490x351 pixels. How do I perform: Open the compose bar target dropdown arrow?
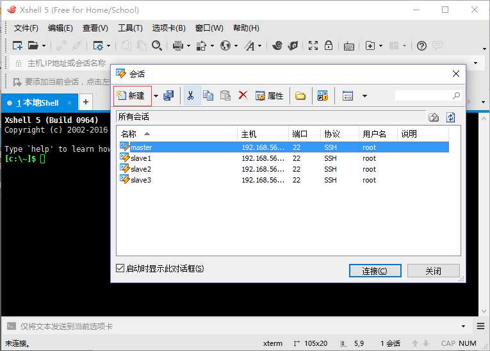coord(463,326)
